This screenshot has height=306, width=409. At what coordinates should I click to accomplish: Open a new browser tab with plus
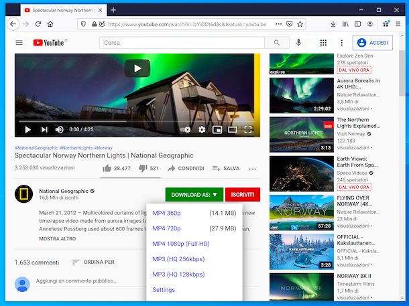[113, 10]
